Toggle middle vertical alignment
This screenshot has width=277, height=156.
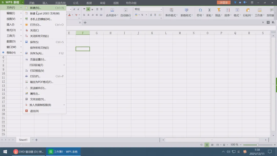point(88,9)
